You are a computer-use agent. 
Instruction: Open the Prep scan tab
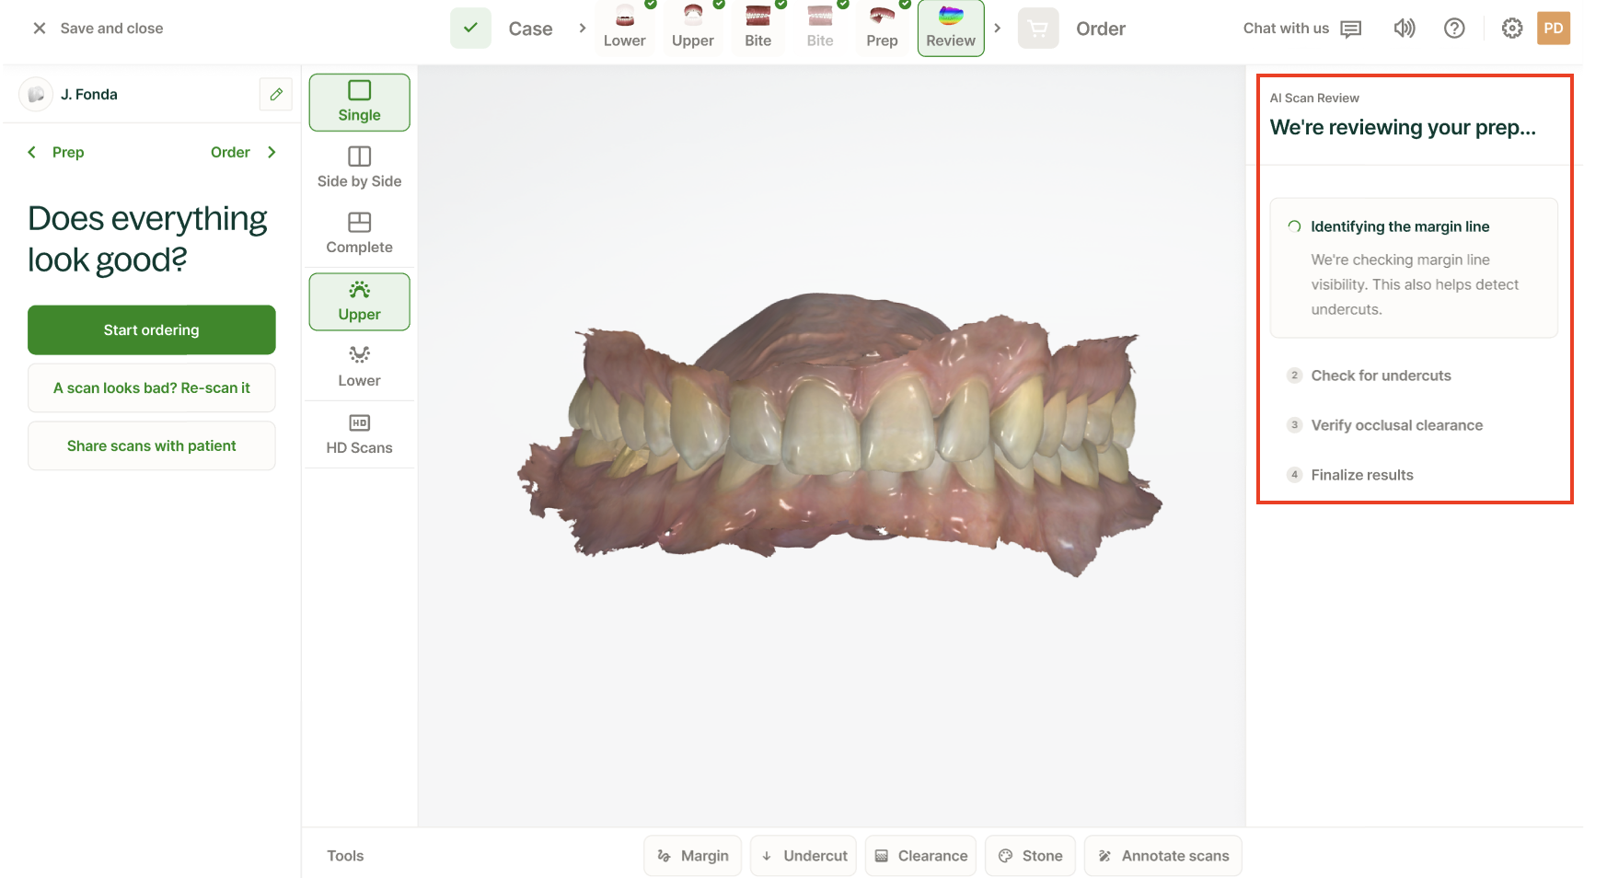[x=882, y=28]
